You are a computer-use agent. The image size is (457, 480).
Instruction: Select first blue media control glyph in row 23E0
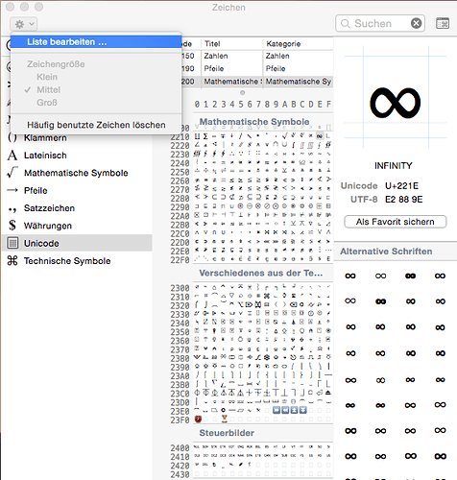click(x=277, y=410)
